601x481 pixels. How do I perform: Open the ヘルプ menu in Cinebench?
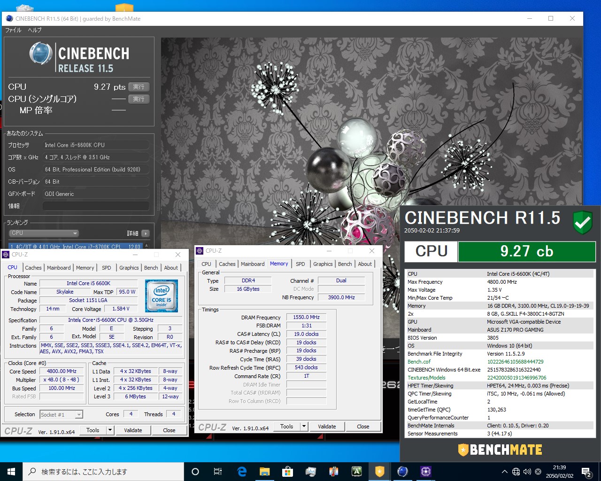click(x=35, y=30)
